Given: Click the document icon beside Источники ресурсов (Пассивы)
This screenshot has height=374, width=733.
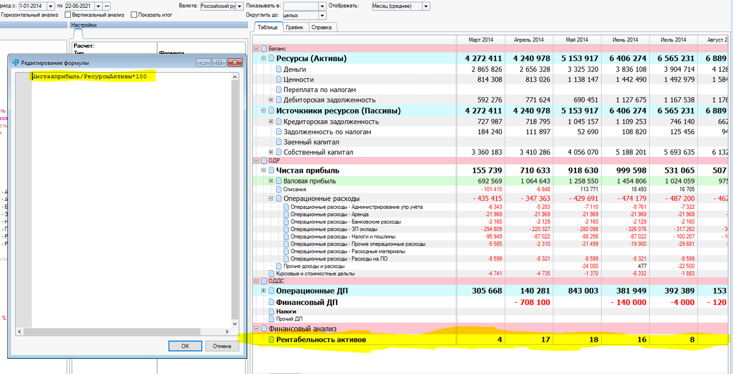Looking at the screenshot, I should click(271, 110).
